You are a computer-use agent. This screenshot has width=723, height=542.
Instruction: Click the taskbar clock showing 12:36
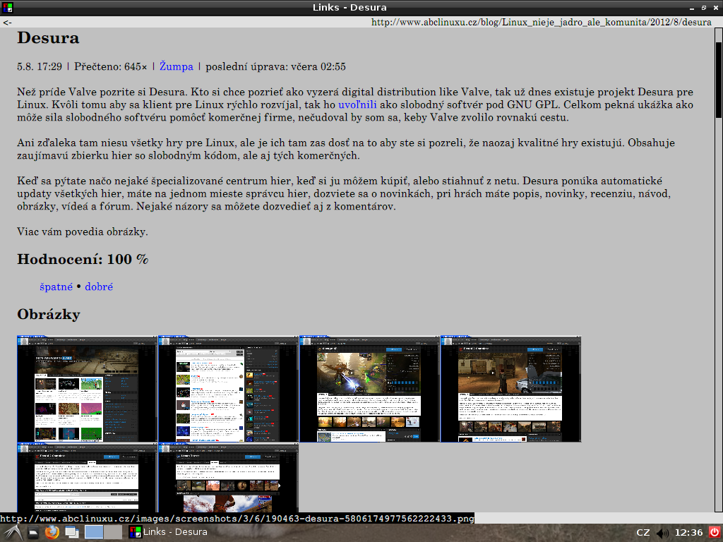[688, 533]
